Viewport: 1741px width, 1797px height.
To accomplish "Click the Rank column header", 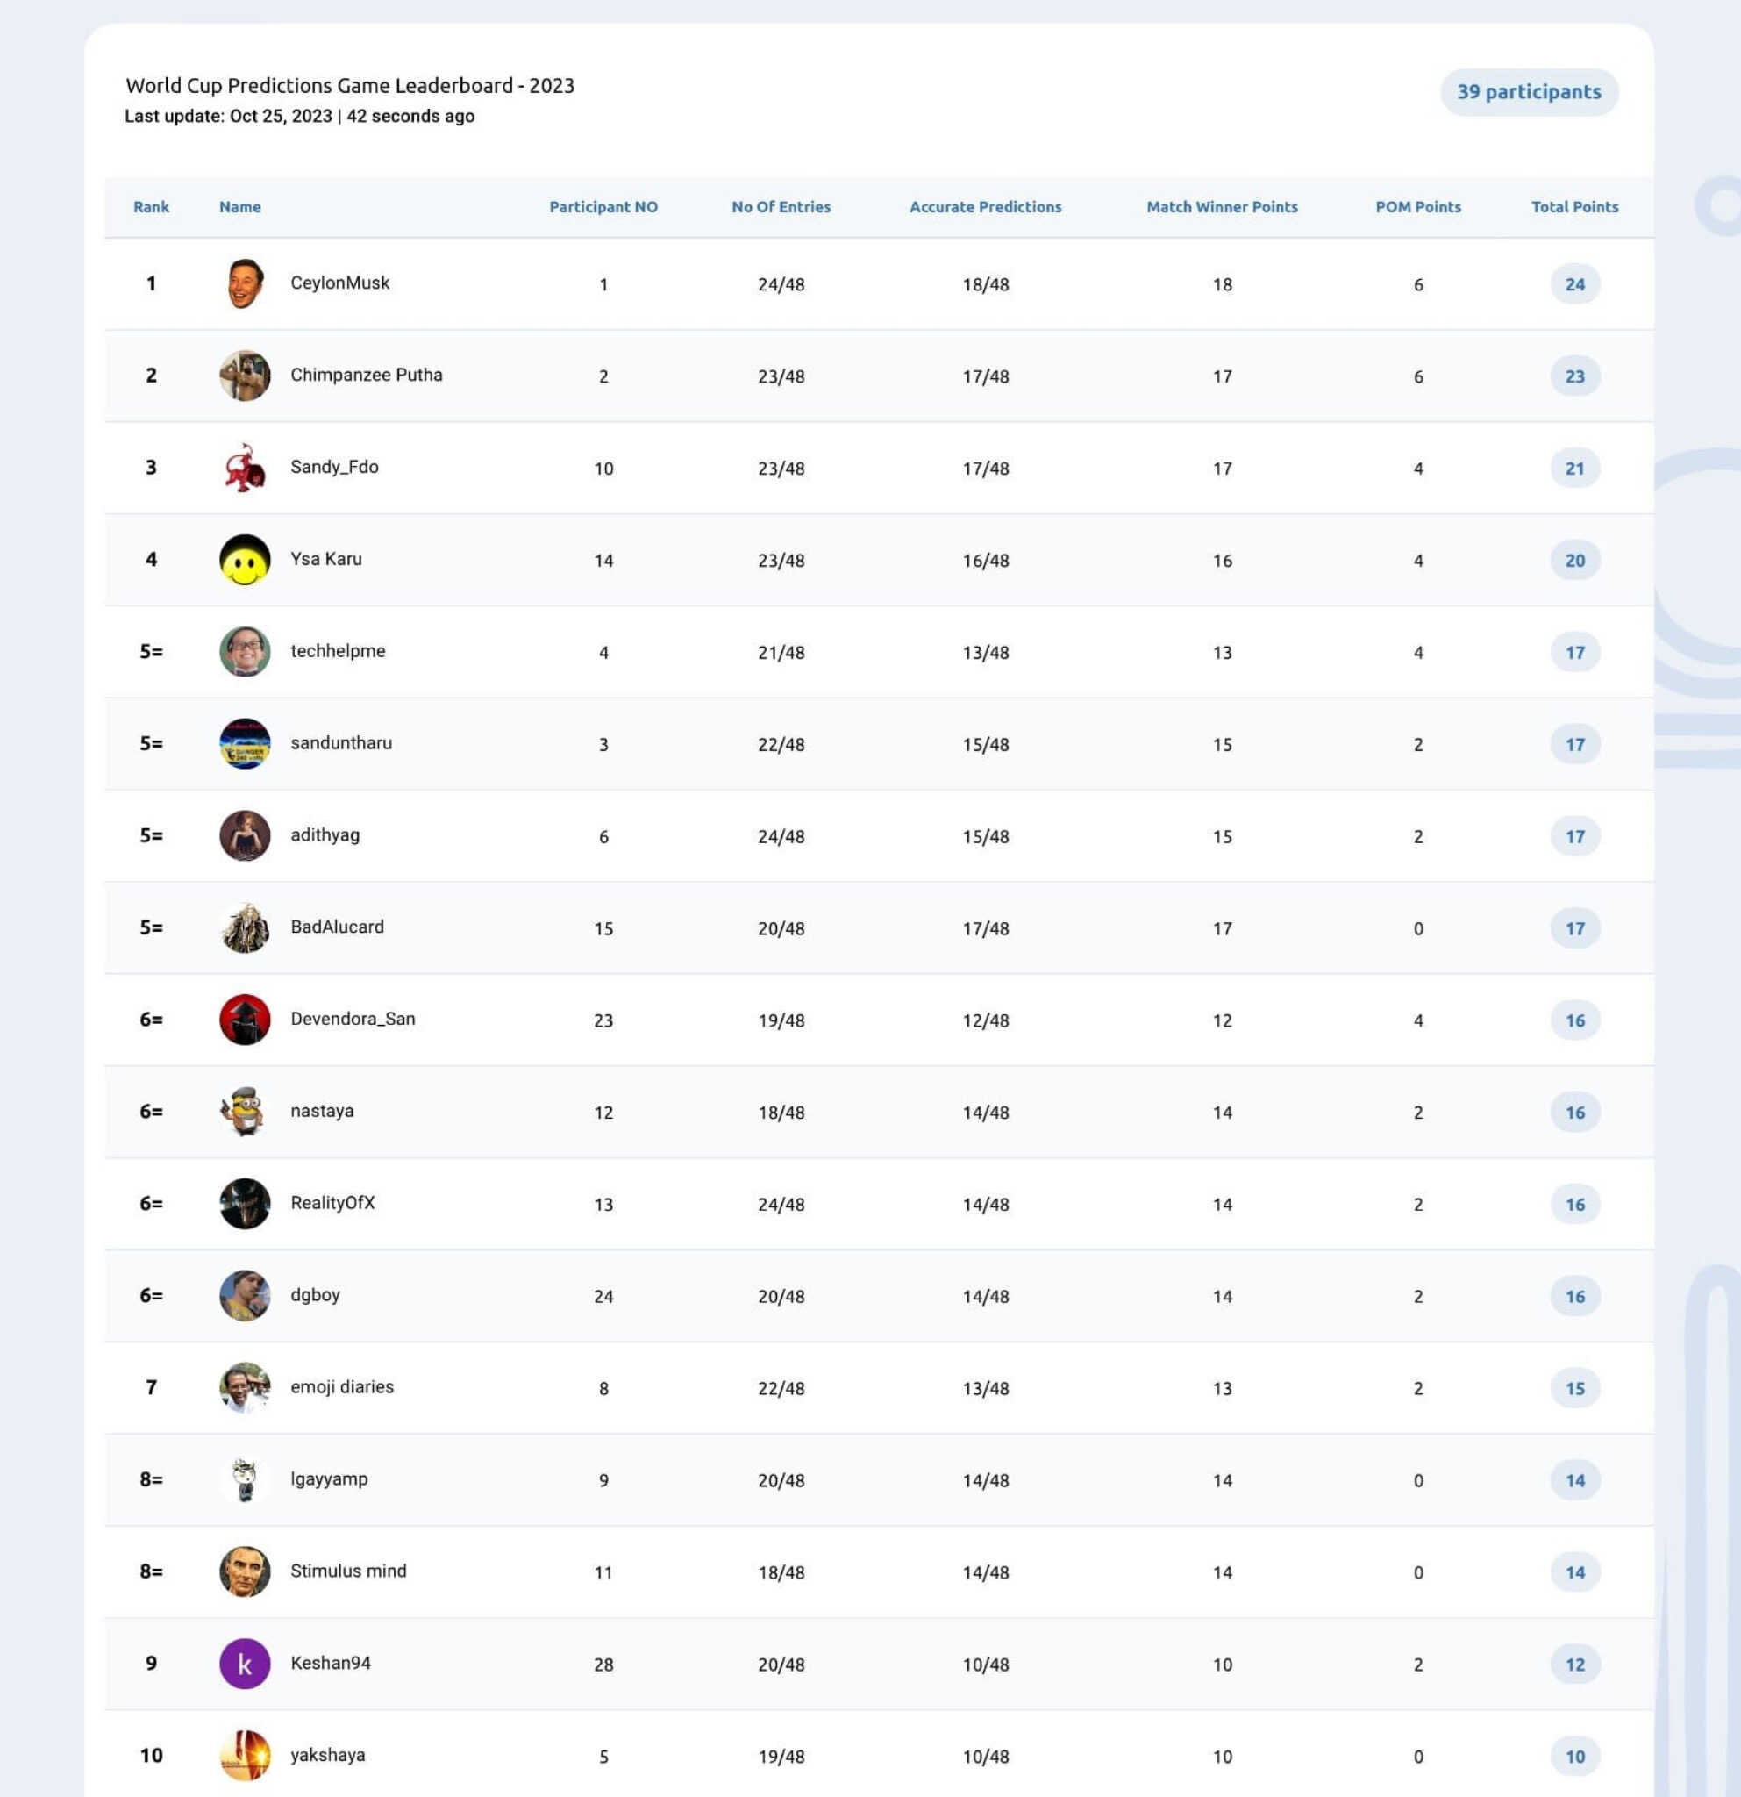I will pos(151,207).
